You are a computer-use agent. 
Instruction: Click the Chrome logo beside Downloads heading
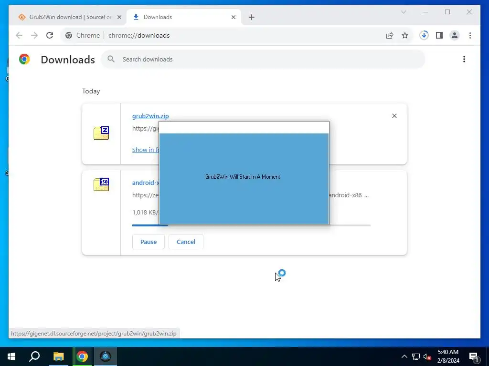point(24,59)
